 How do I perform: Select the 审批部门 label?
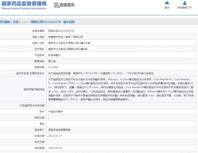coord(39,130)
